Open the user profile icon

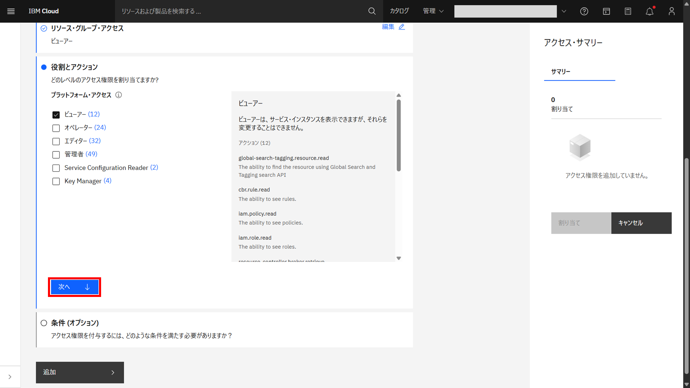click(671, 11)
